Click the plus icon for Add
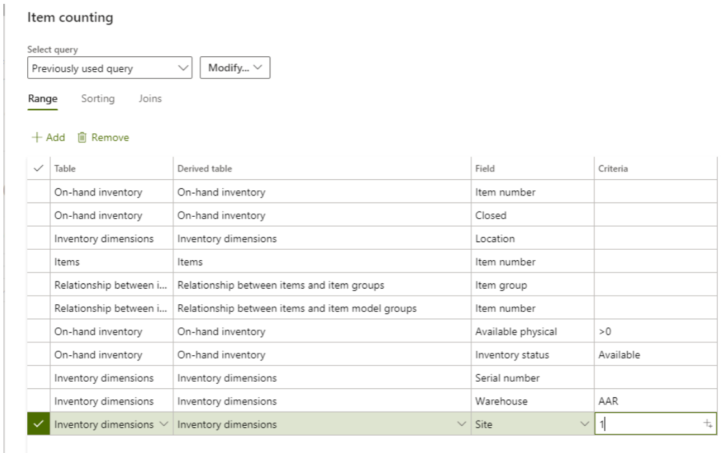Screen dimensions: 721x453 [34, 137]
